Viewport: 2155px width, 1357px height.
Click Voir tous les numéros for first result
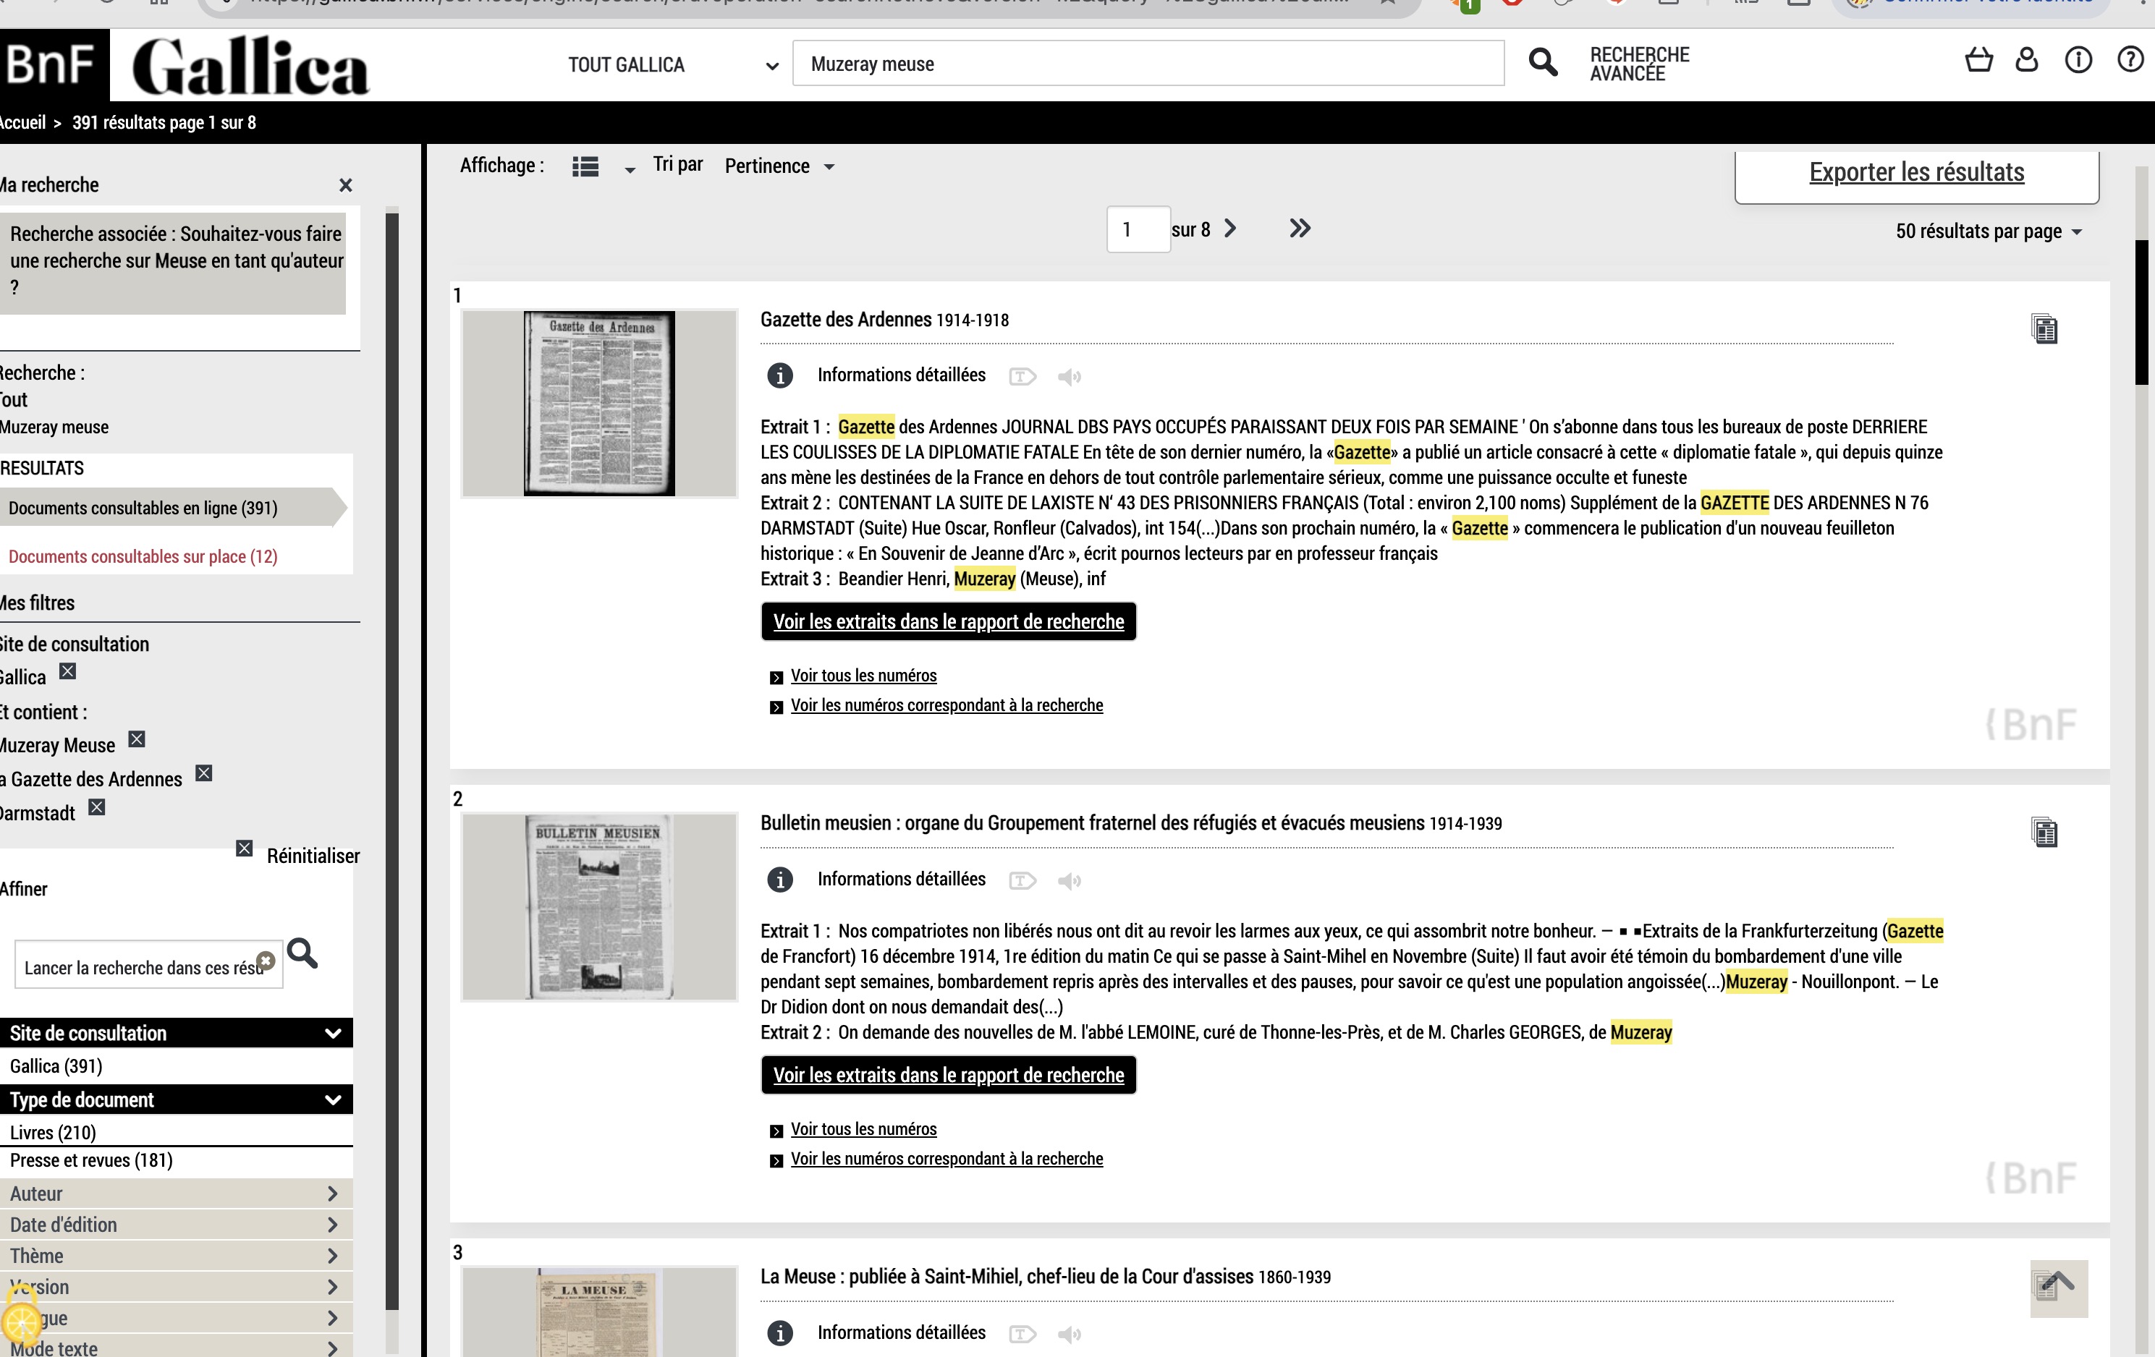863,676
